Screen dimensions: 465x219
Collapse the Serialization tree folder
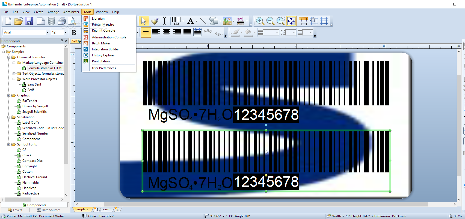8,117
